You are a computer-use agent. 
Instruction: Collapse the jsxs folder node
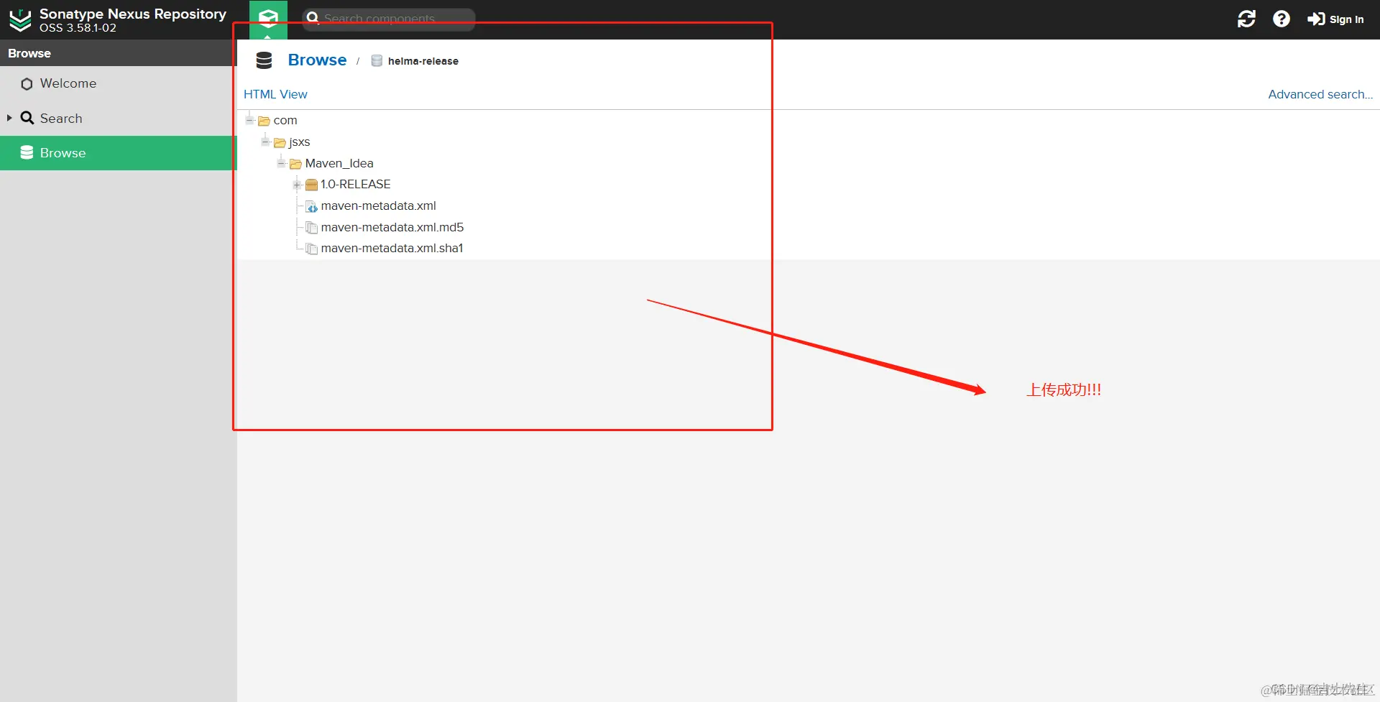point(265,142)
